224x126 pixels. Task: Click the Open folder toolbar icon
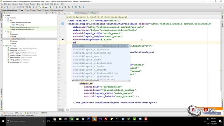[x=1, y=7]
